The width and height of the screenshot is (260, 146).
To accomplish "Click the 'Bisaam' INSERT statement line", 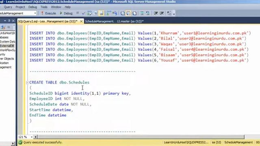I will (139, 55).
